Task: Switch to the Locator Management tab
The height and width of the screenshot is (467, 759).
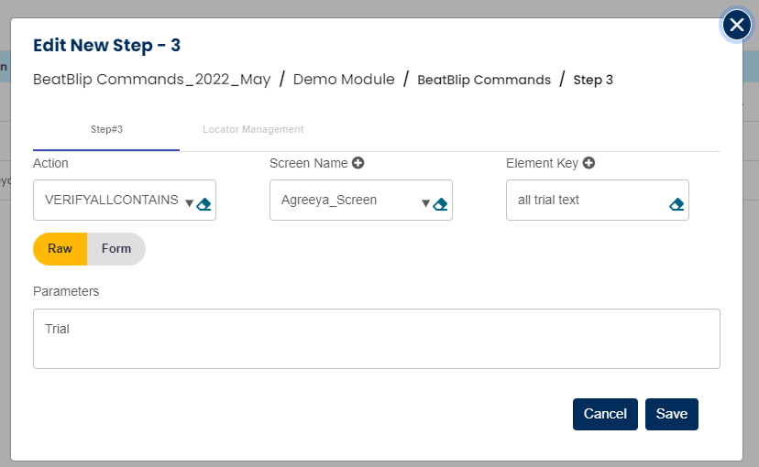Action: 253,129
